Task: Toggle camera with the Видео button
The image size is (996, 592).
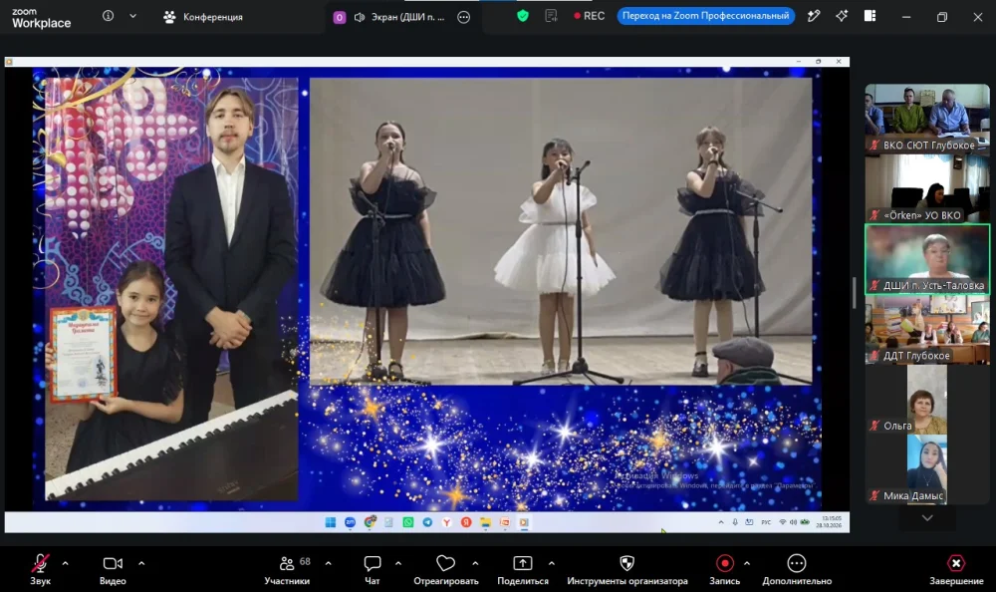Action: coord(113,569)
